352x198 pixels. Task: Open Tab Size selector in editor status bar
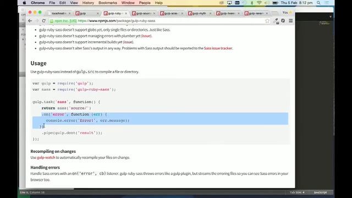point(297,193)
